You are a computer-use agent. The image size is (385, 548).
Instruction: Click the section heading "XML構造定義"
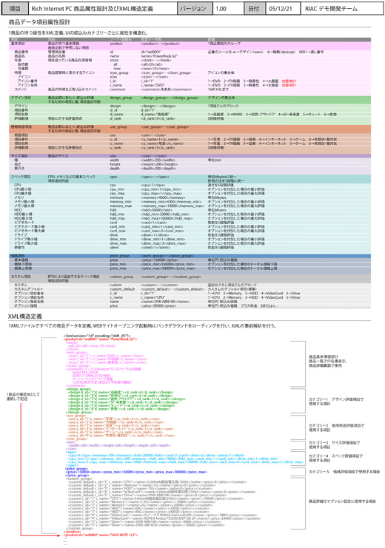click(x=25, y=316)
